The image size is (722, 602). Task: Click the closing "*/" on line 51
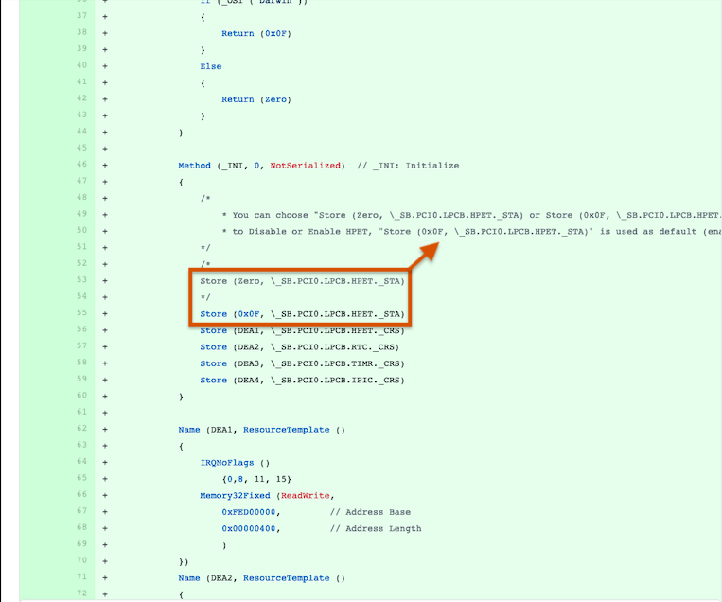[x=205, y=248]
